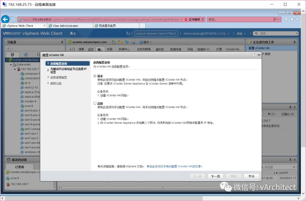Open the 筛选器 filter dropdown arrow
306x201 pixels.
pos(294,167)
